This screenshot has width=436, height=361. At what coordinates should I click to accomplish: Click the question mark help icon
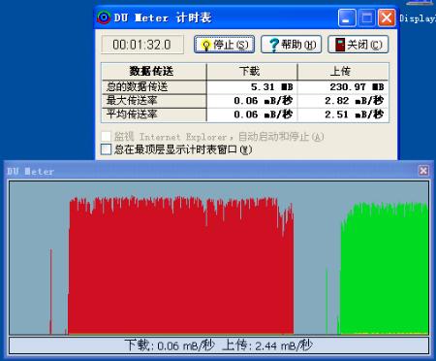(274, 45)
